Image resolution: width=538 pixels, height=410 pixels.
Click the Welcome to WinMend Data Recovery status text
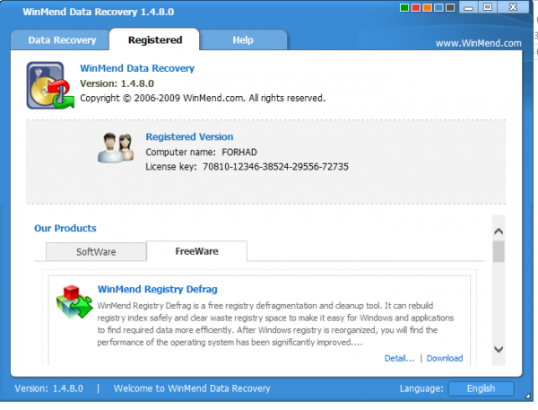tap(192, 388)
